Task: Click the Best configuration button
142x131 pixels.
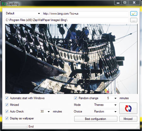Action: click(96, 119)
